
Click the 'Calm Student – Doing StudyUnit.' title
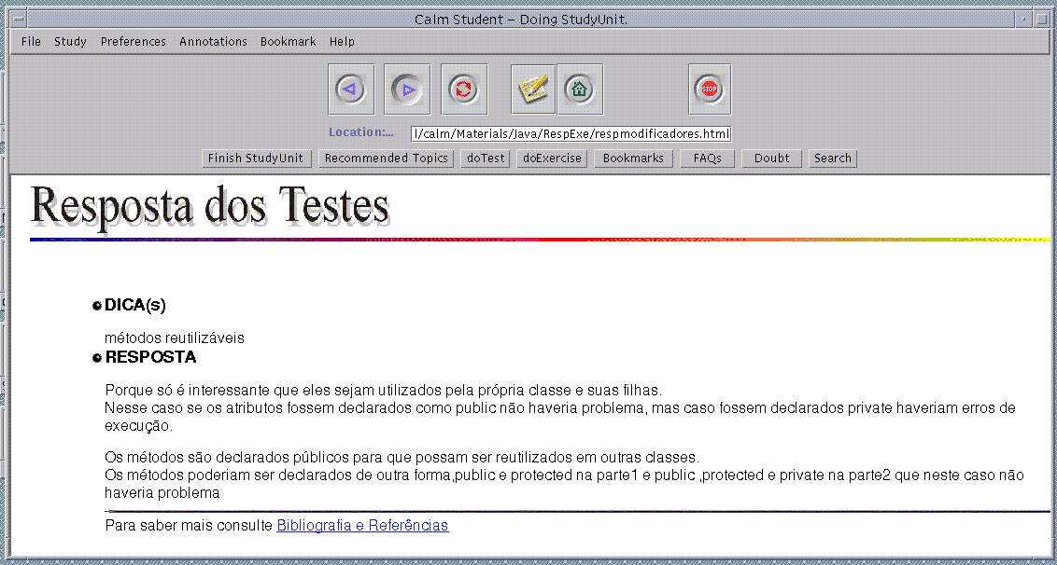(521, 20)
